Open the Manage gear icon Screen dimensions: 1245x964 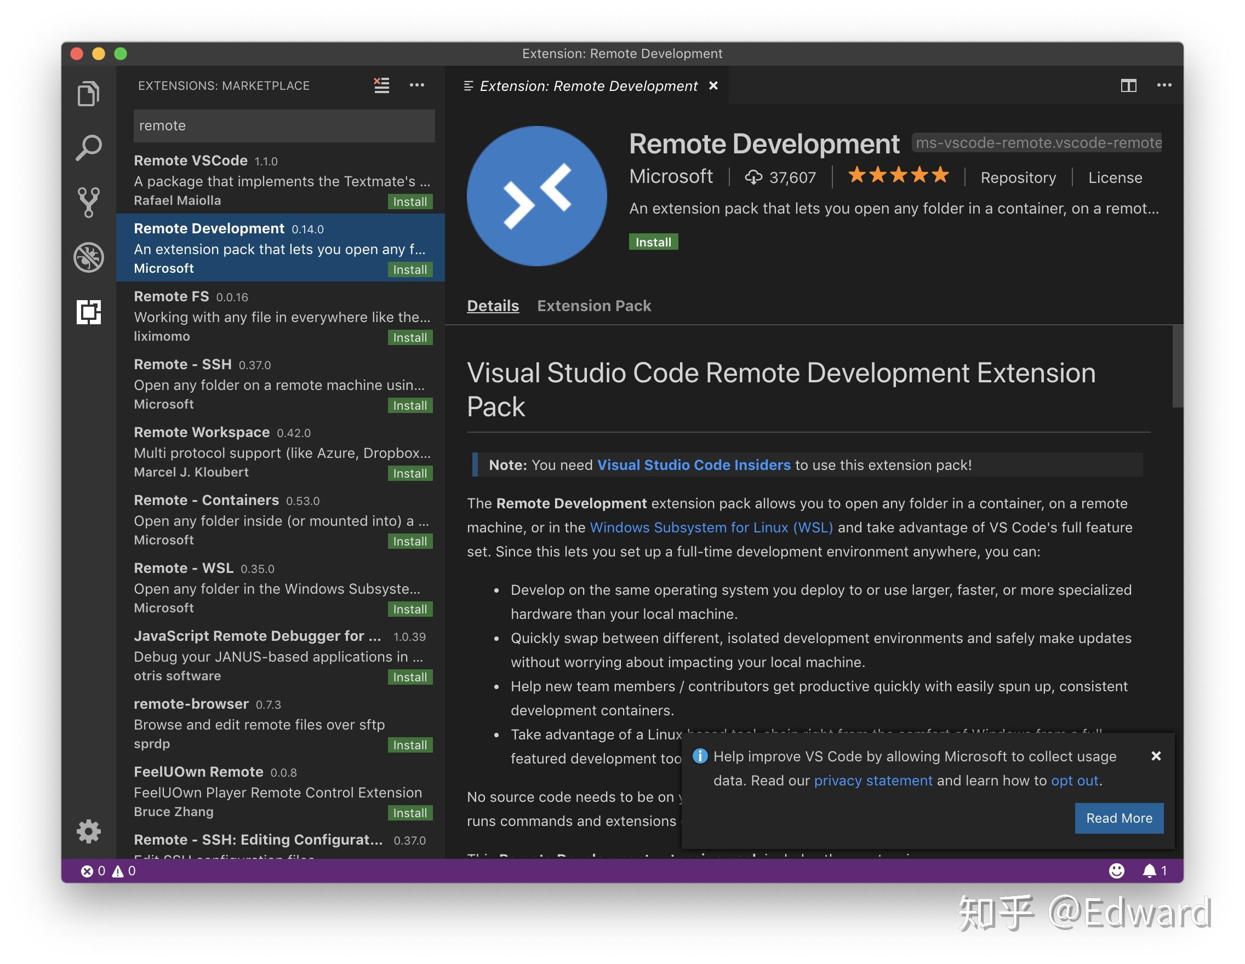pos(89,832)
